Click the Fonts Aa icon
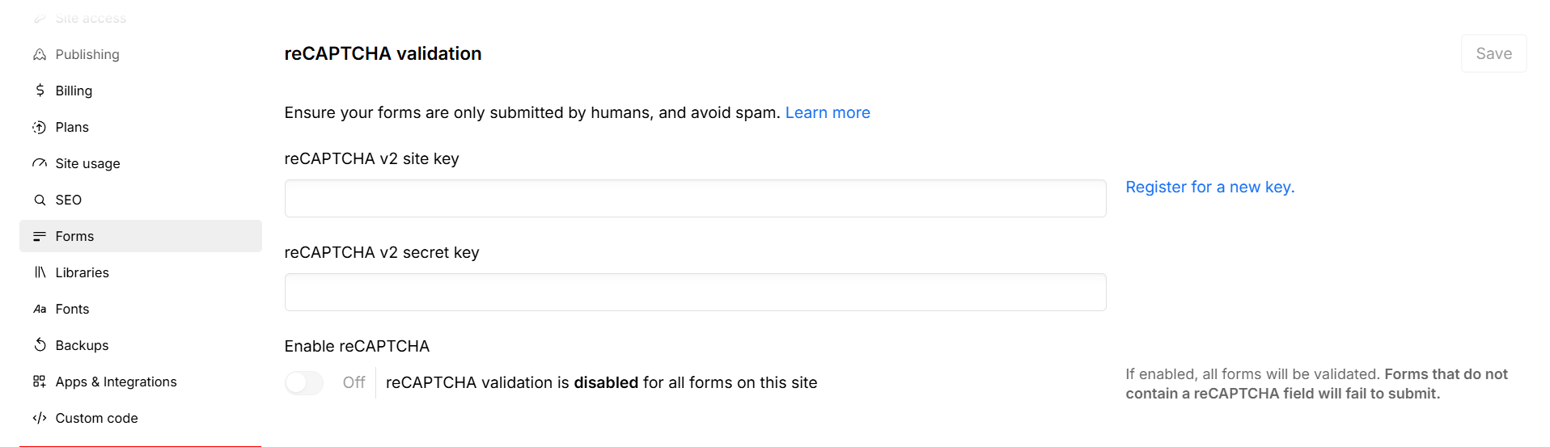The height and width of the screenshot is (447, 1550). [x=40, y=309]
